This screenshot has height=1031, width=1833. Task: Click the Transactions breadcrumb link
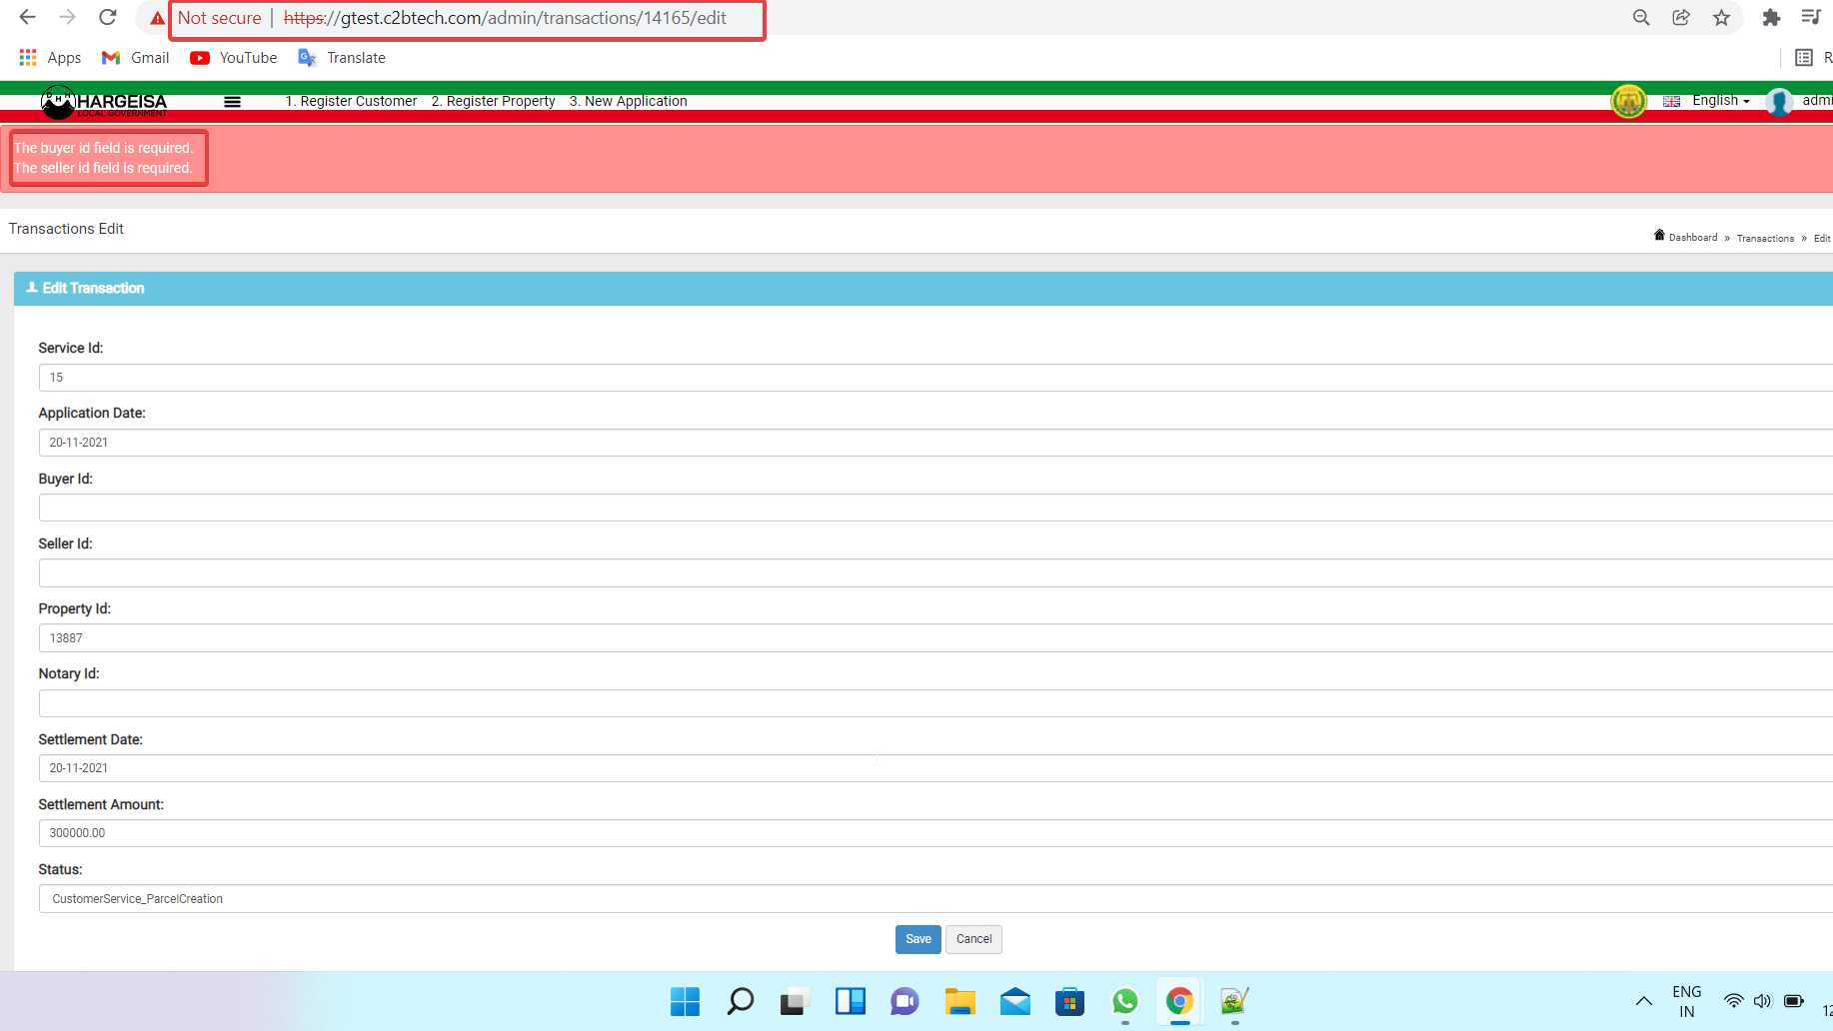[1765, 238]
